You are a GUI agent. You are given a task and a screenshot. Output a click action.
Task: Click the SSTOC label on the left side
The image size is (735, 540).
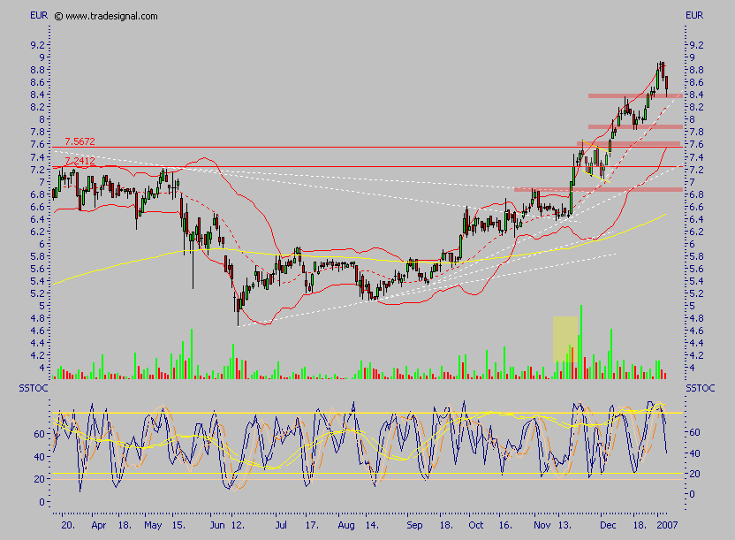34,388
